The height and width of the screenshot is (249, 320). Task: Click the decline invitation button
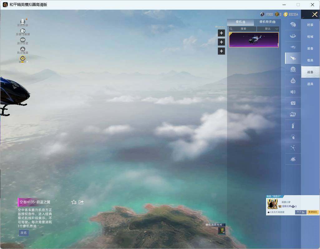301,212
